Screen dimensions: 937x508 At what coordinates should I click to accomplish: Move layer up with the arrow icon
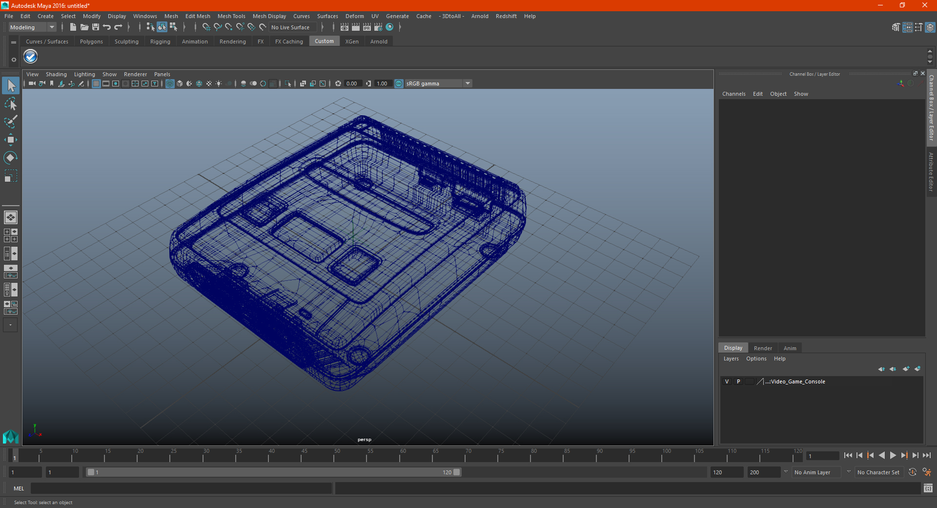[x=881, y=369]
